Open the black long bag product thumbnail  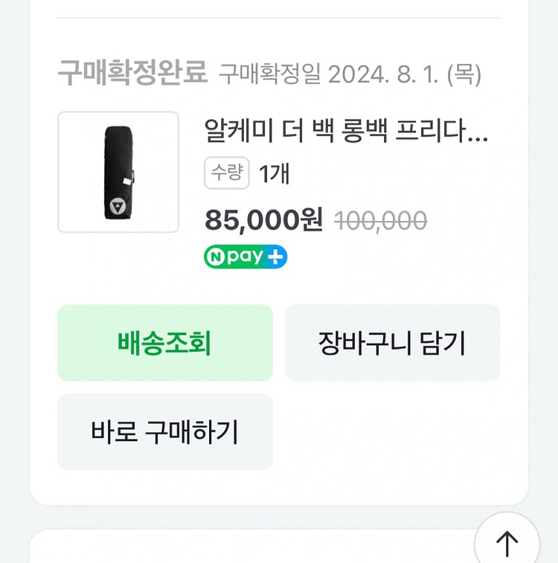coord(118,172)
